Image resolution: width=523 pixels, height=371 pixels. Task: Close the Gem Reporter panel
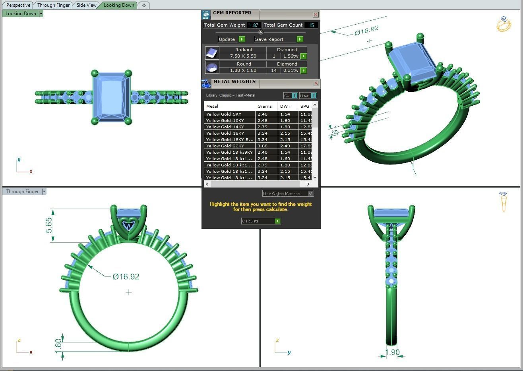click(316, 15)
